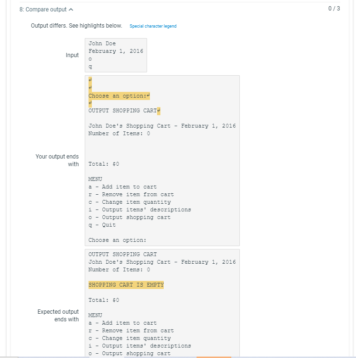This screenshot has width=356, height=358.
Task: Click 'c - Change item quantity' in your output
Action: click(129, 202)
